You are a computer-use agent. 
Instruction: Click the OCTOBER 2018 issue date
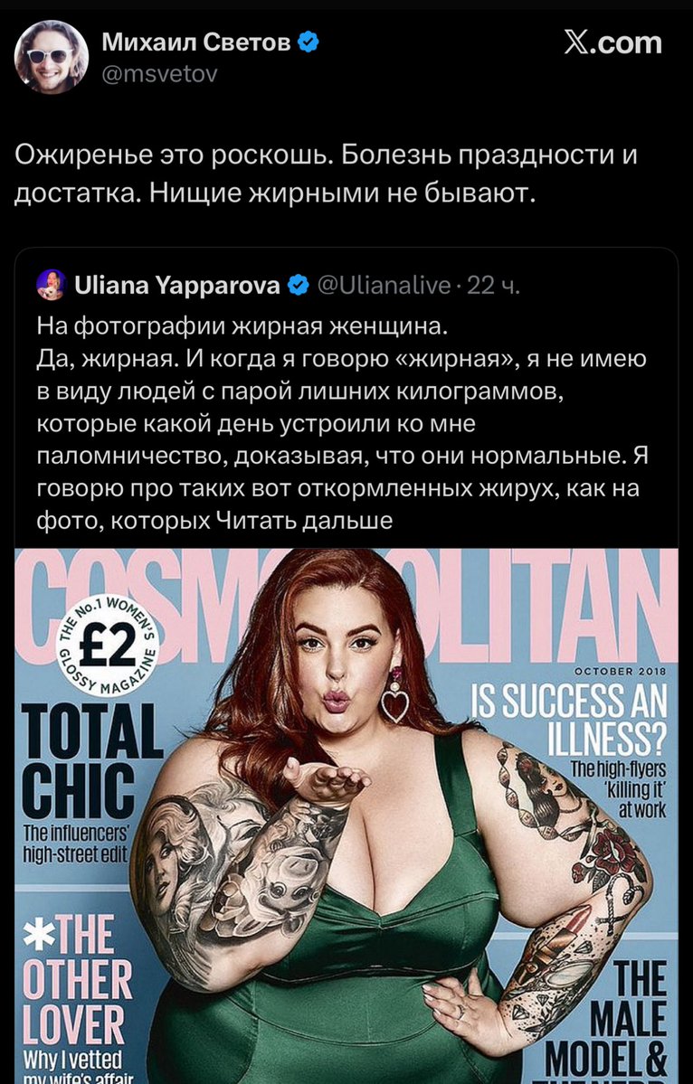point(620,672)
